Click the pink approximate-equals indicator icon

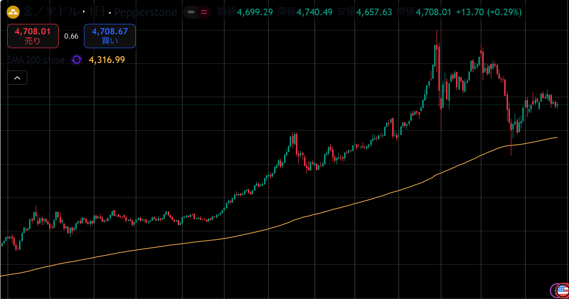(x=204, y=12)
